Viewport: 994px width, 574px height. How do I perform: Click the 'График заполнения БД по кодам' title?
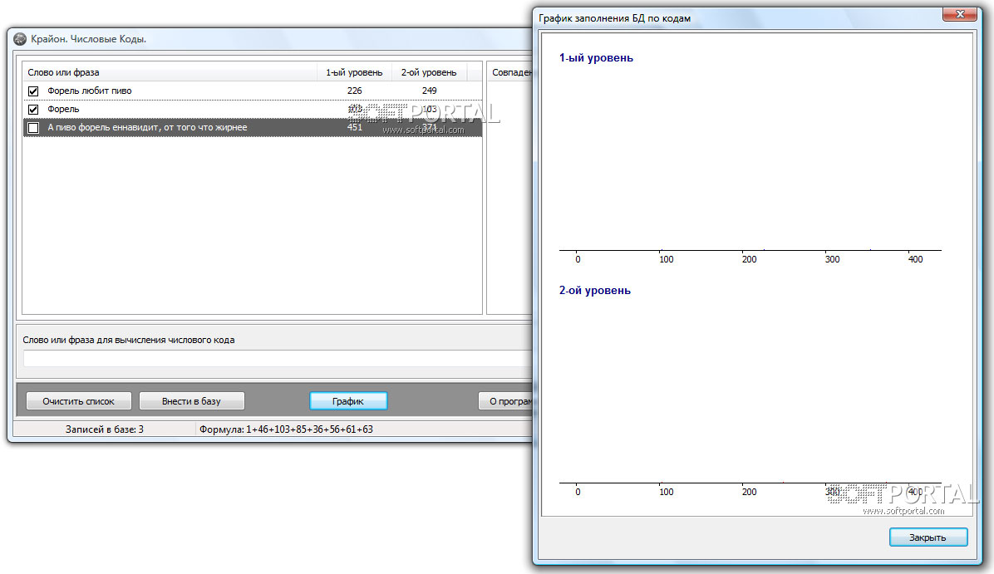point(614,18)
